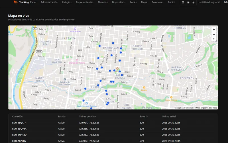Click the Activo status of EDU-8BQV3A
228x143 pixels.
pos(61,129)
